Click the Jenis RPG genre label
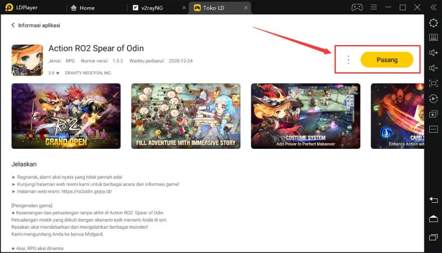 (61, 61)
